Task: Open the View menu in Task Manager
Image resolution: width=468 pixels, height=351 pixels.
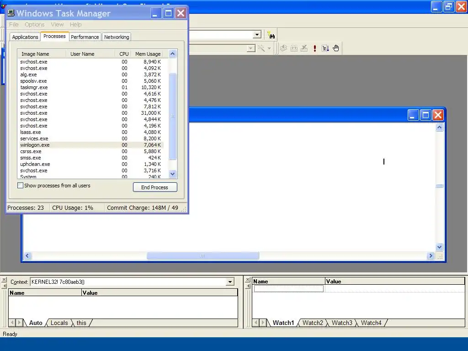Action: pyautogui.click(x=57, y=25)
